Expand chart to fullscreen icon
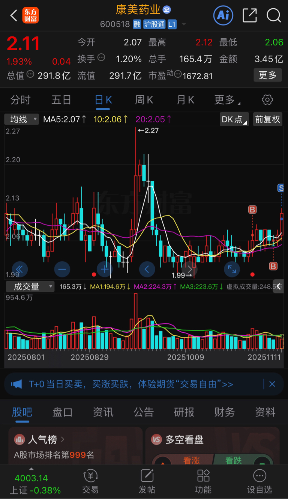Screen dimensions: 288x499 (x=232, y=269)
